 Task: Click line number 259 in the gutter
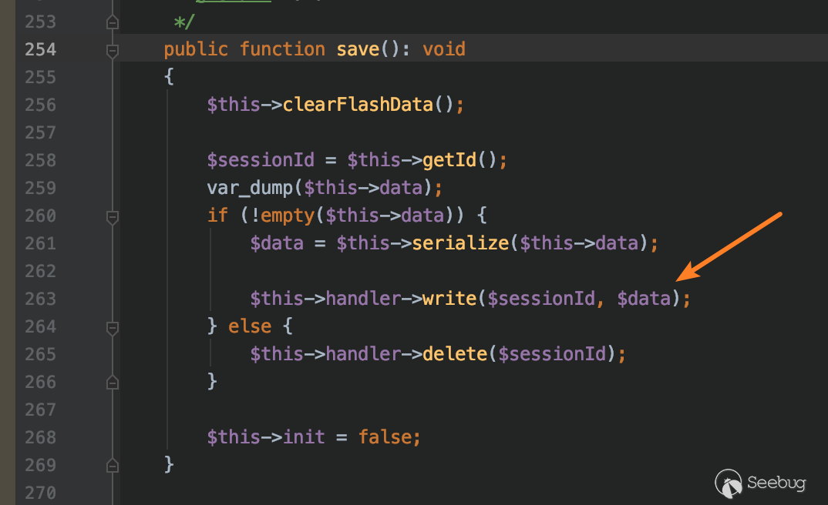pos(40,188)
